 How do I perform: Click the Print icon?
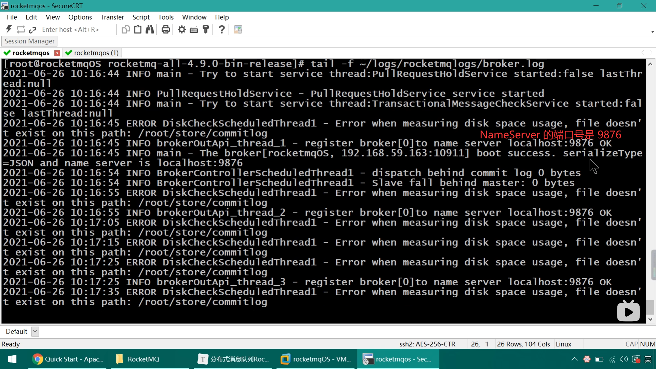click(166, 29)
